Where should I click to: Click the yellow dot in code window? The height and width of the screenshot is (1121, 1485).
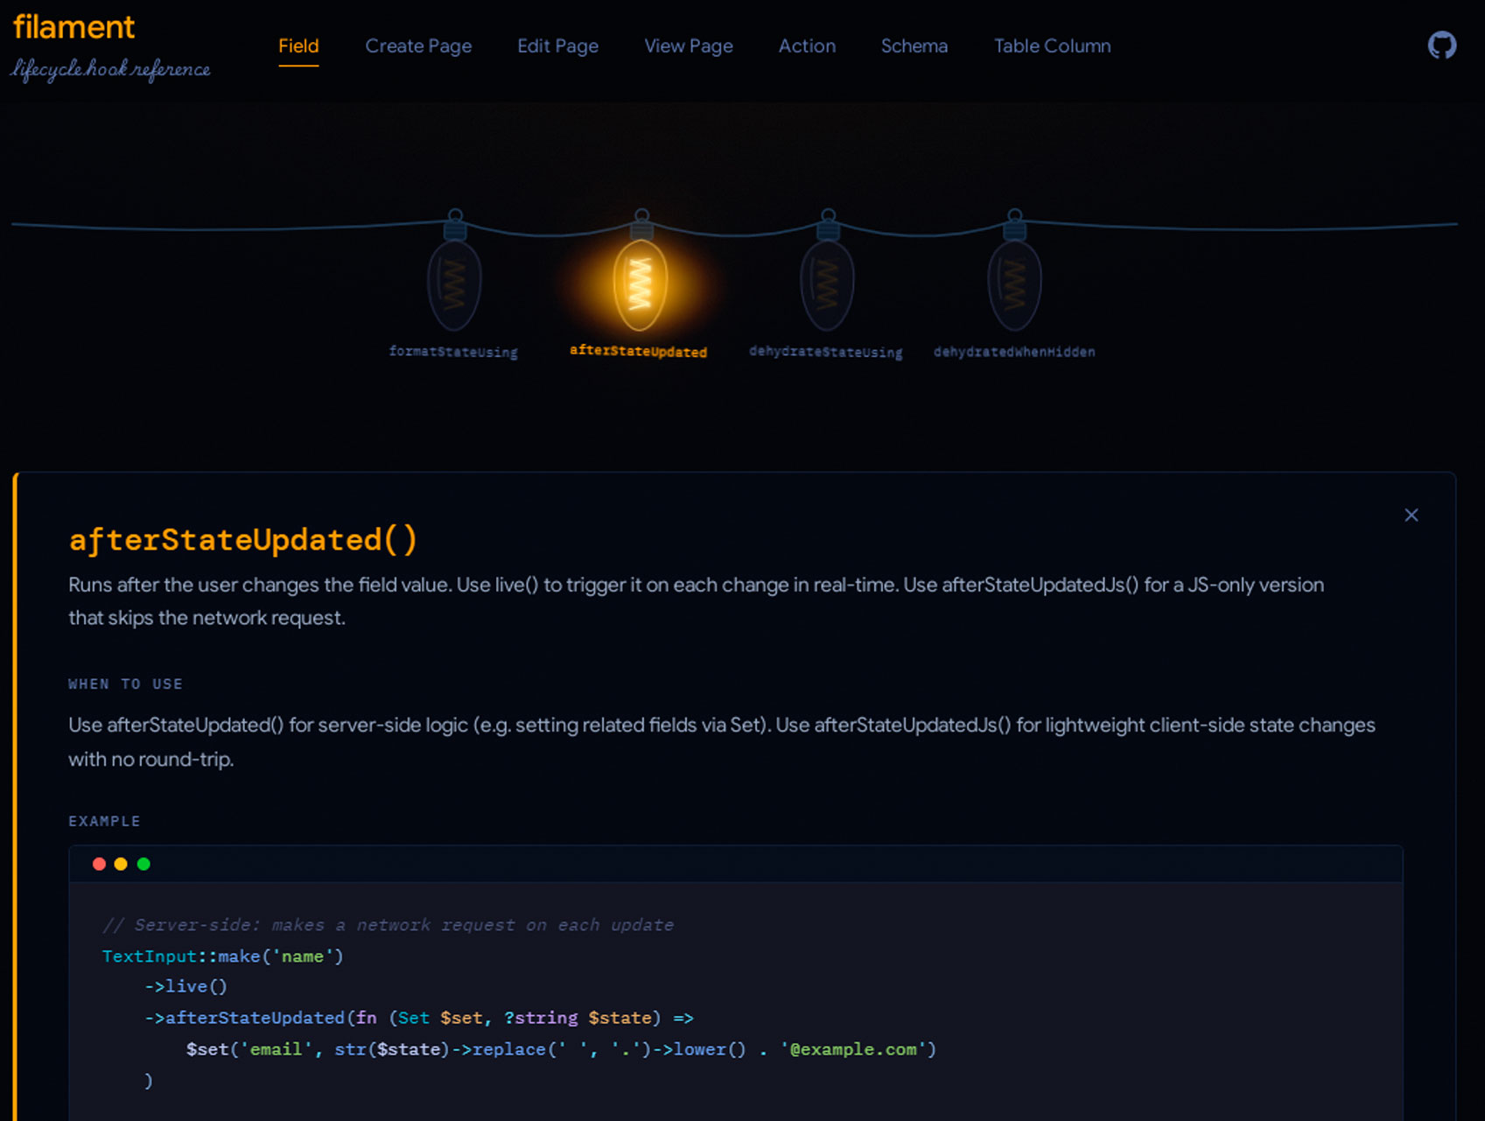pyautogui.click(x=121, y=864)
